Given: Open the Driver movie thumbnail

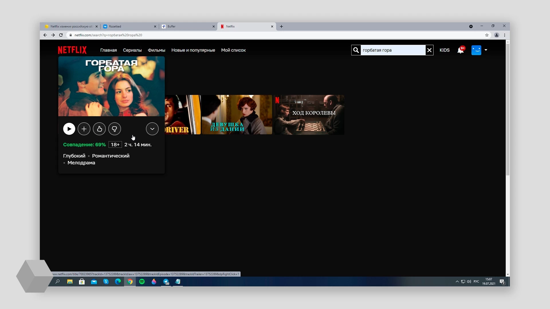Looking at the screenshot, I should (x=182, y=114).
